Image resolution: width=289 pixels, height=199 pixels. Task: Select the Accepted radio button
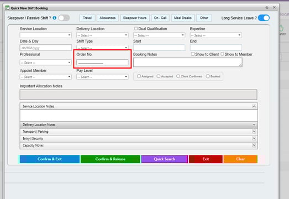click(x=159, y=76)
